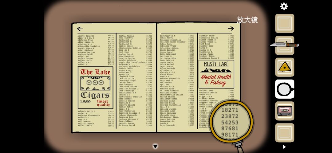The image size is (332, 153).
Task: Click the empty bottom inventory slot
Action: click(x=285, y=133)
